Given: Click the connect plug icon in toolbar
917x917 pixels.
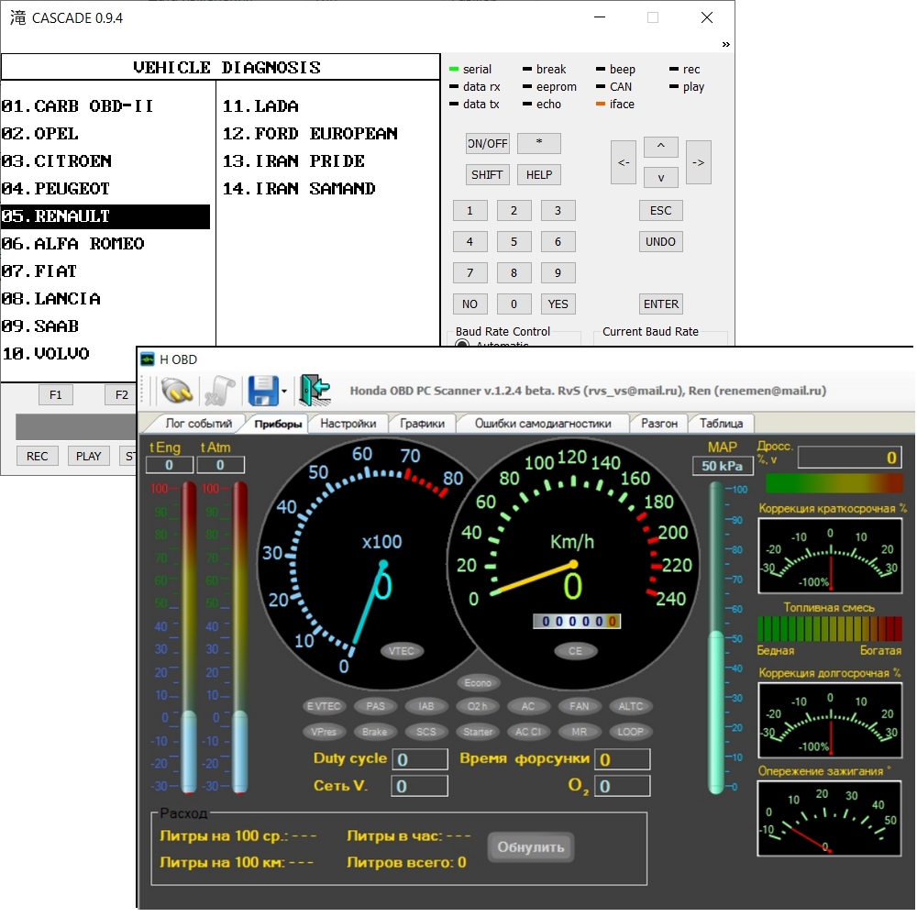Looking at the screenshot, I should click(x=177, y=391).
